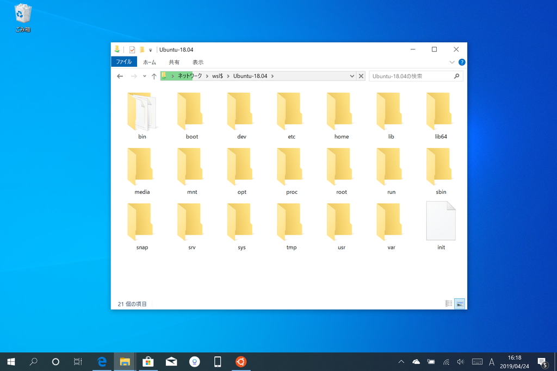Open the sys folder
This screenshot has height=371, width=557.
[242, 227]
